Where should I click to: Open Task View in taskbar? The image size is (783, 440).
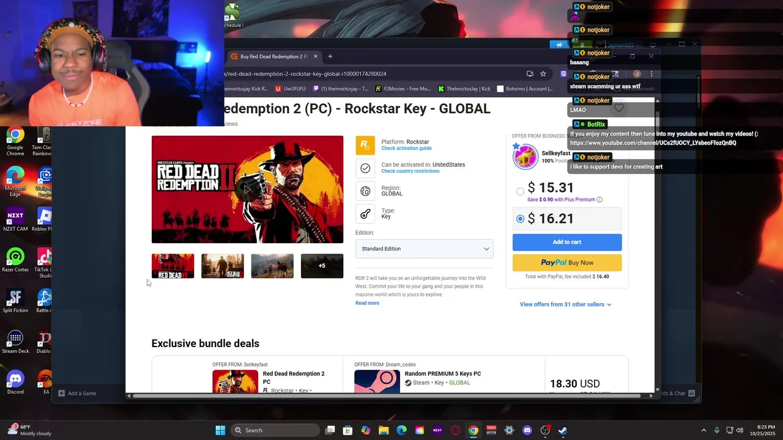pyautogui.click(x=330, y=430)
